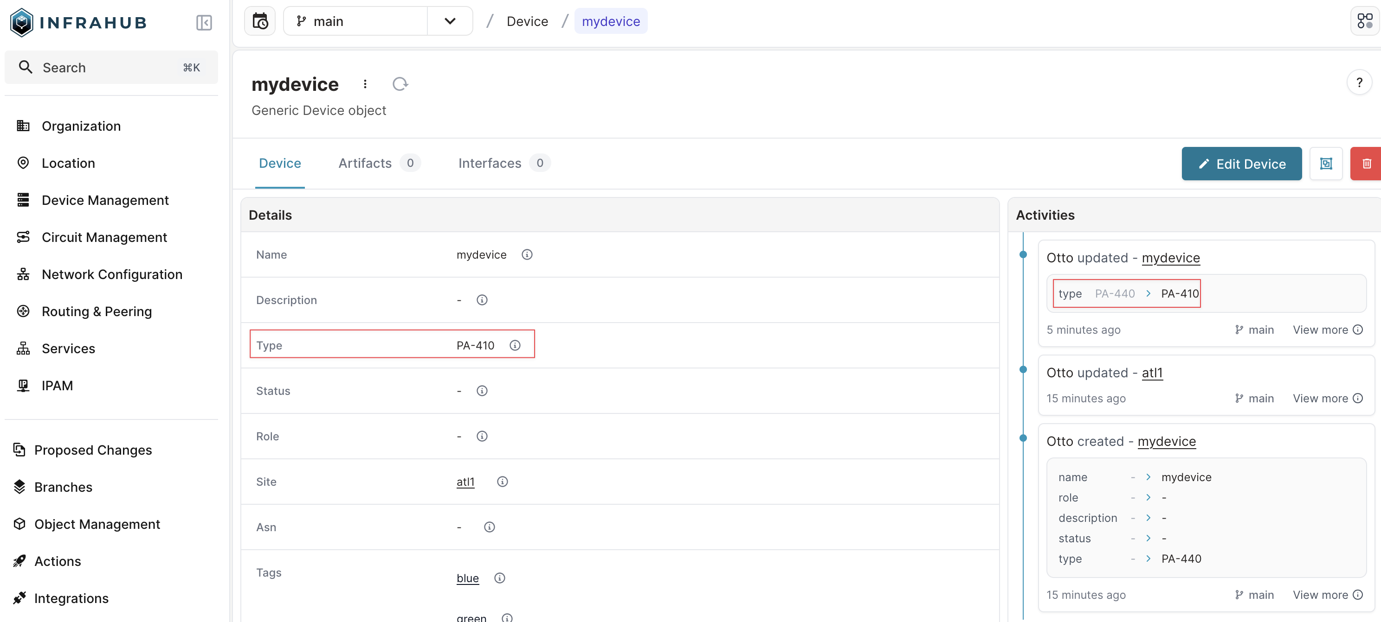Viewport: 1381px width, 622px height.
Task: Click the Organization building icon
Action: pos(23,126)
